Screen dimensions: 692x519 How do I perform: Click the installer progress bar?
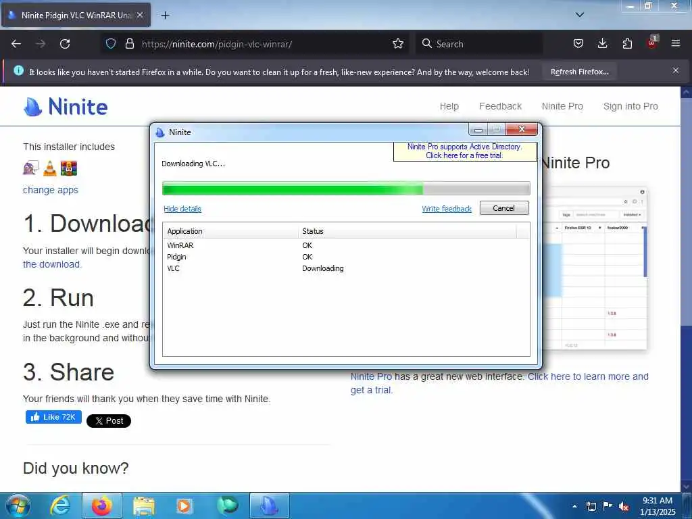coord(346,189)
